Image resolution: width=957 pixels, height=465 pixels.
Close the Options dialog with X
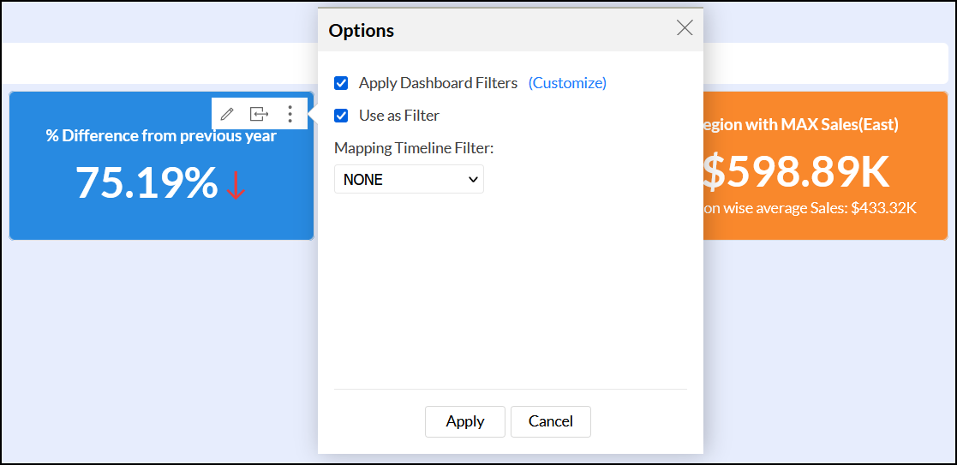(685, 28)
